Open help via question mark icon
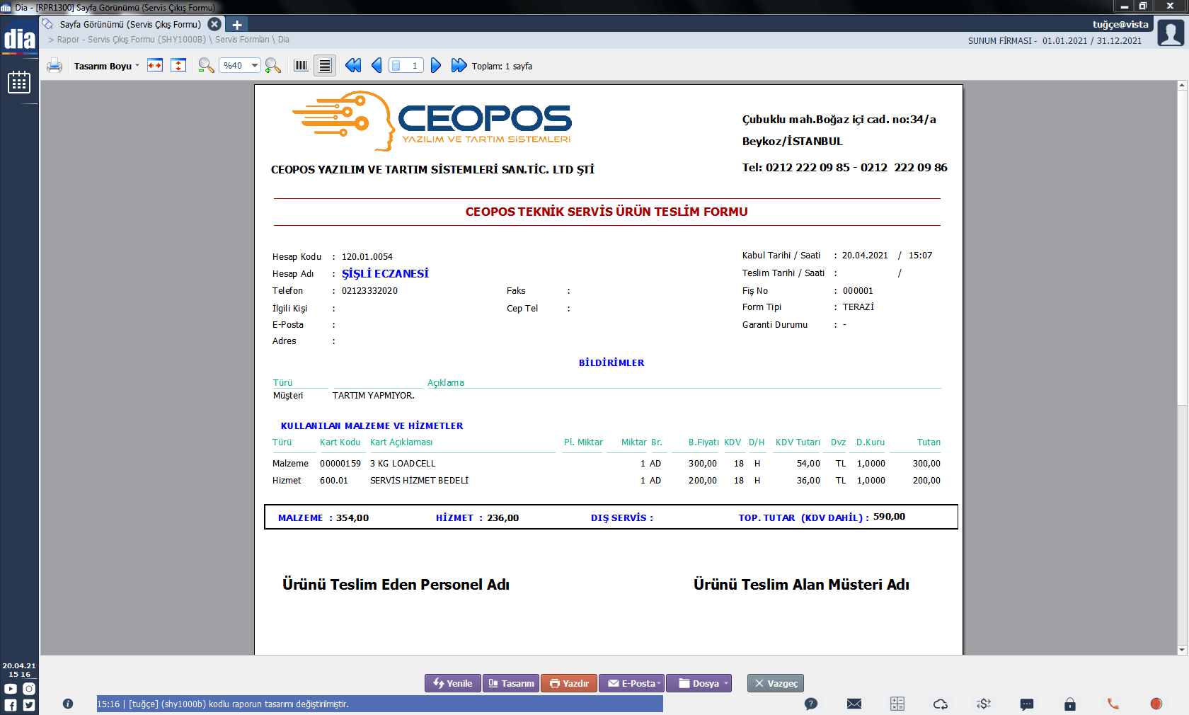Viewport: 1189px width, 715px height. (x=811, y=704)
